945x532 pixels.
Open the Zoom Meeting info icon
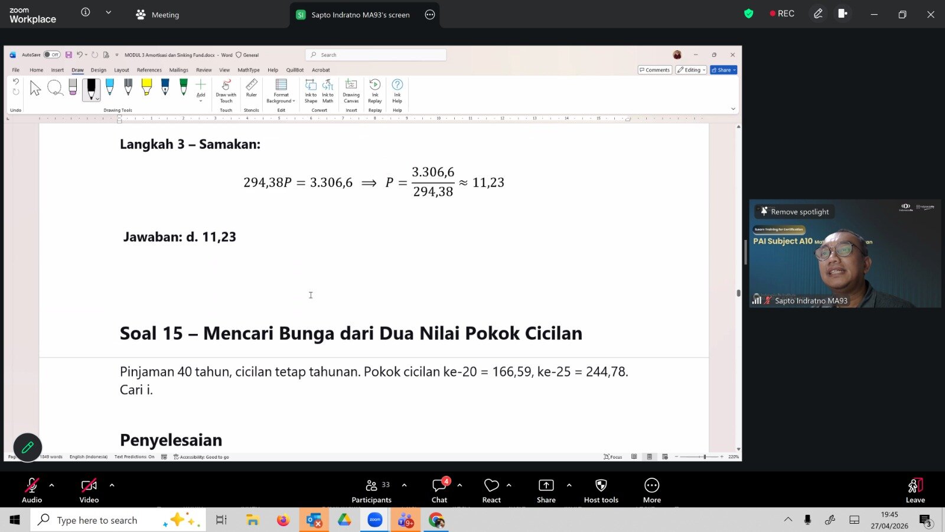click(86, 12)
